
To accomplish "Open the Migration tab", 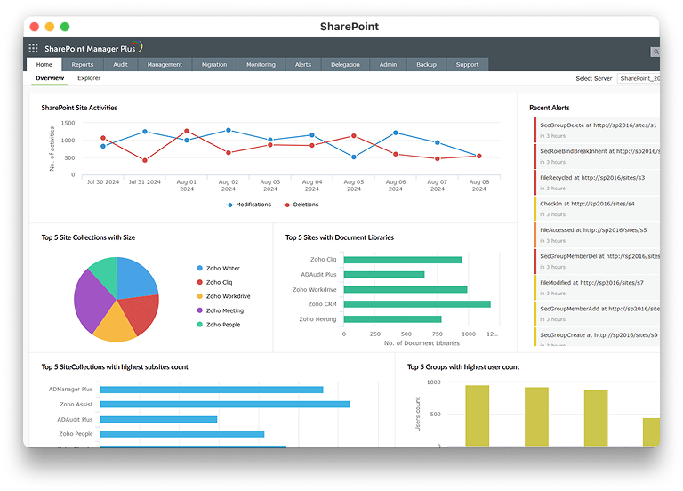I will coord(214,64).
